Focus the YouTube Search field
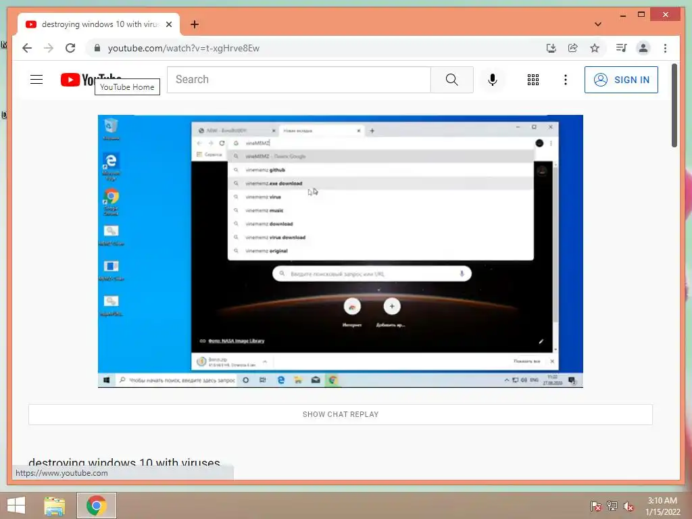The width and height of the screenshot is (692, 519). pos(299,80)
